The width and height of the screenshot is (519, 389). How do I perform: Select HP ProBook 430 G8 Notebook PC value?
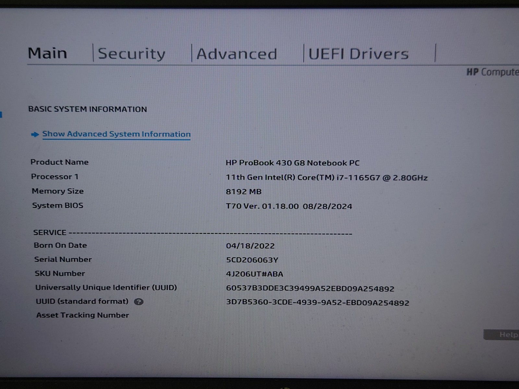(293, 163)
